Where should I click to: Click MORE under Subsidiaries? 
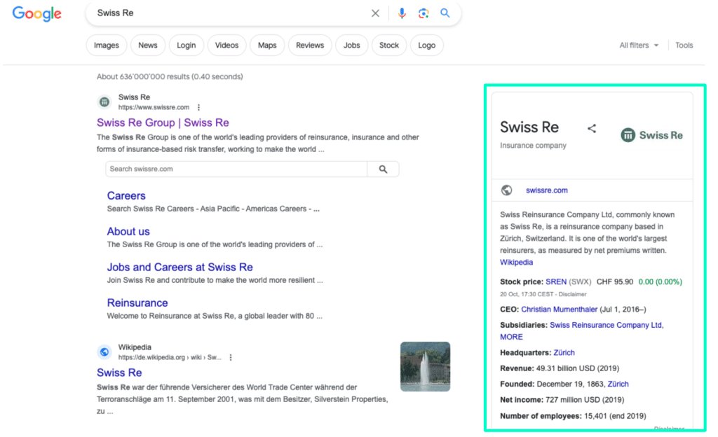[x=511, y=337]
